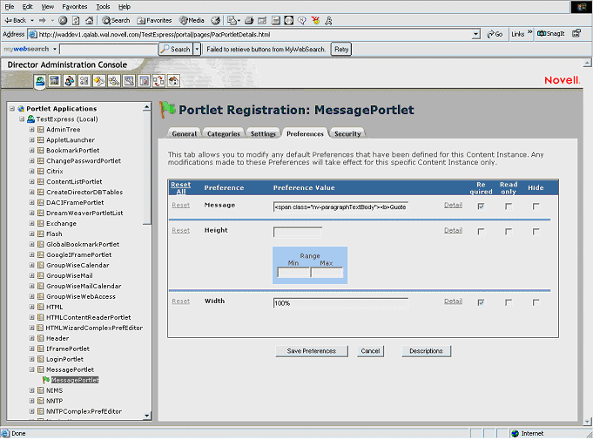The image size is (593, 440).
Task: Expand the AdminTree node in the tree
Action: click(x=32, y=129)
